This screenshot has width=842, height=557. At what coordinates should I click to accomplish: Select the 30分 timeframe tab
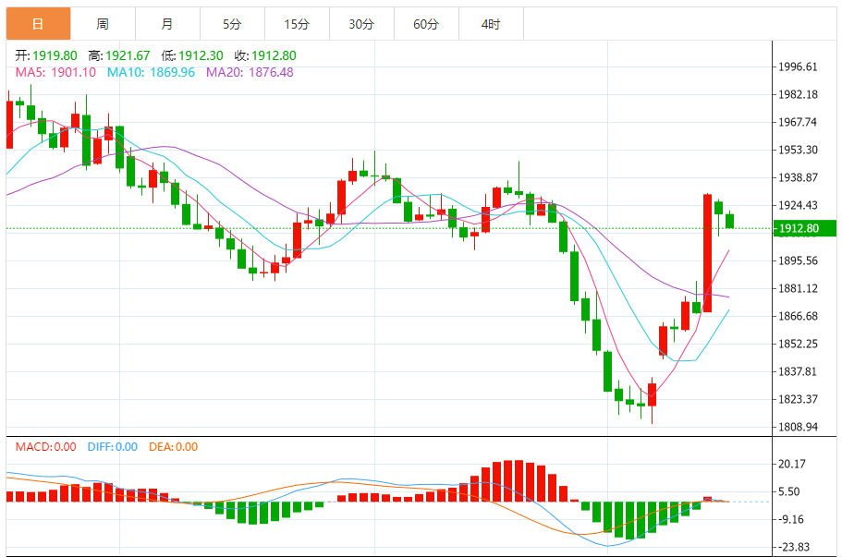click(361, 24)
